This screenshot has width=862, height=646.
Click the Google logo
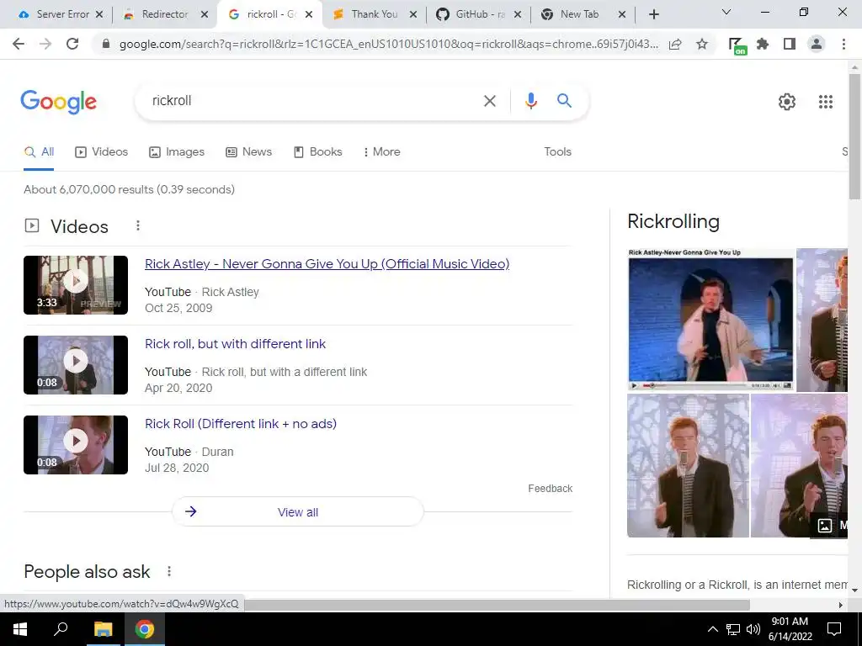[59, 102]
